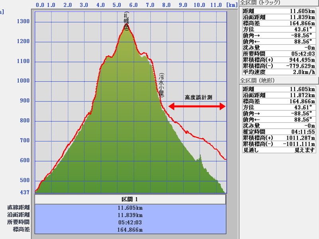
Task: Click the red double-headed arrow under 高度誤計測
Action: [x=197, y=106]
